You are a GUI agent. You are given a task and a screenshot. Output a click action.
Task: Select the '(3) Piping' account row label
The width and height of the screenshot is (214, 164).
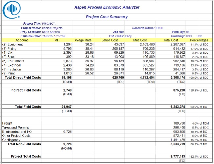tap(9, 49)
